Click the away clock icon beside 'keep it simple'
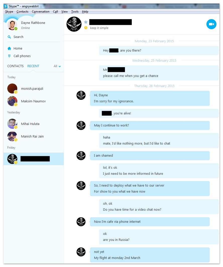 pyautogui.click(x=86, y=28)
